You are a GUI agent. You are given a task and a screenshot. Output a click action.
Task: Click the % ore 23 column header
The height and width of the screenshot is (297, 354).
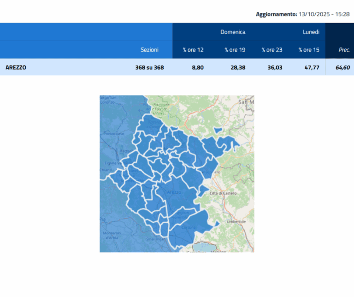tap(271, 50)
